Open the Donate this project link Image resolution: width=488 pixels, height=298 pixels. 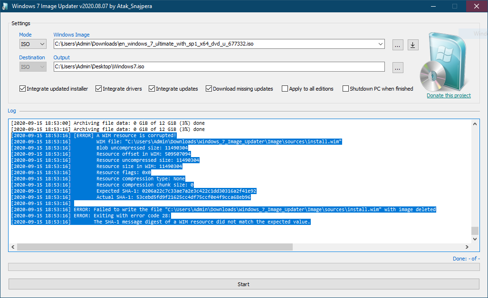449,95
